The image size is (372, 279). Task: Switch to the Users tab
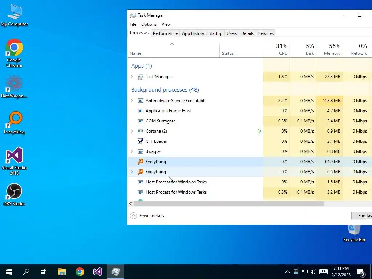click(231, 33)
